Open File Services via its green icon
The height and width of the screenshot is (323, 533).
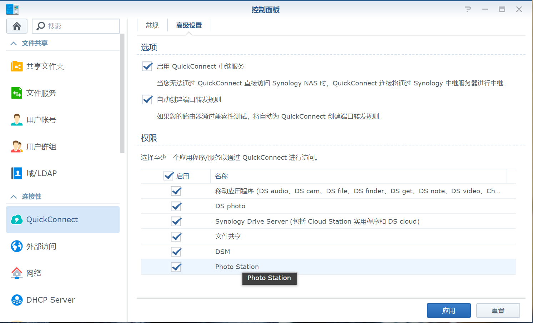click(17, 93)
